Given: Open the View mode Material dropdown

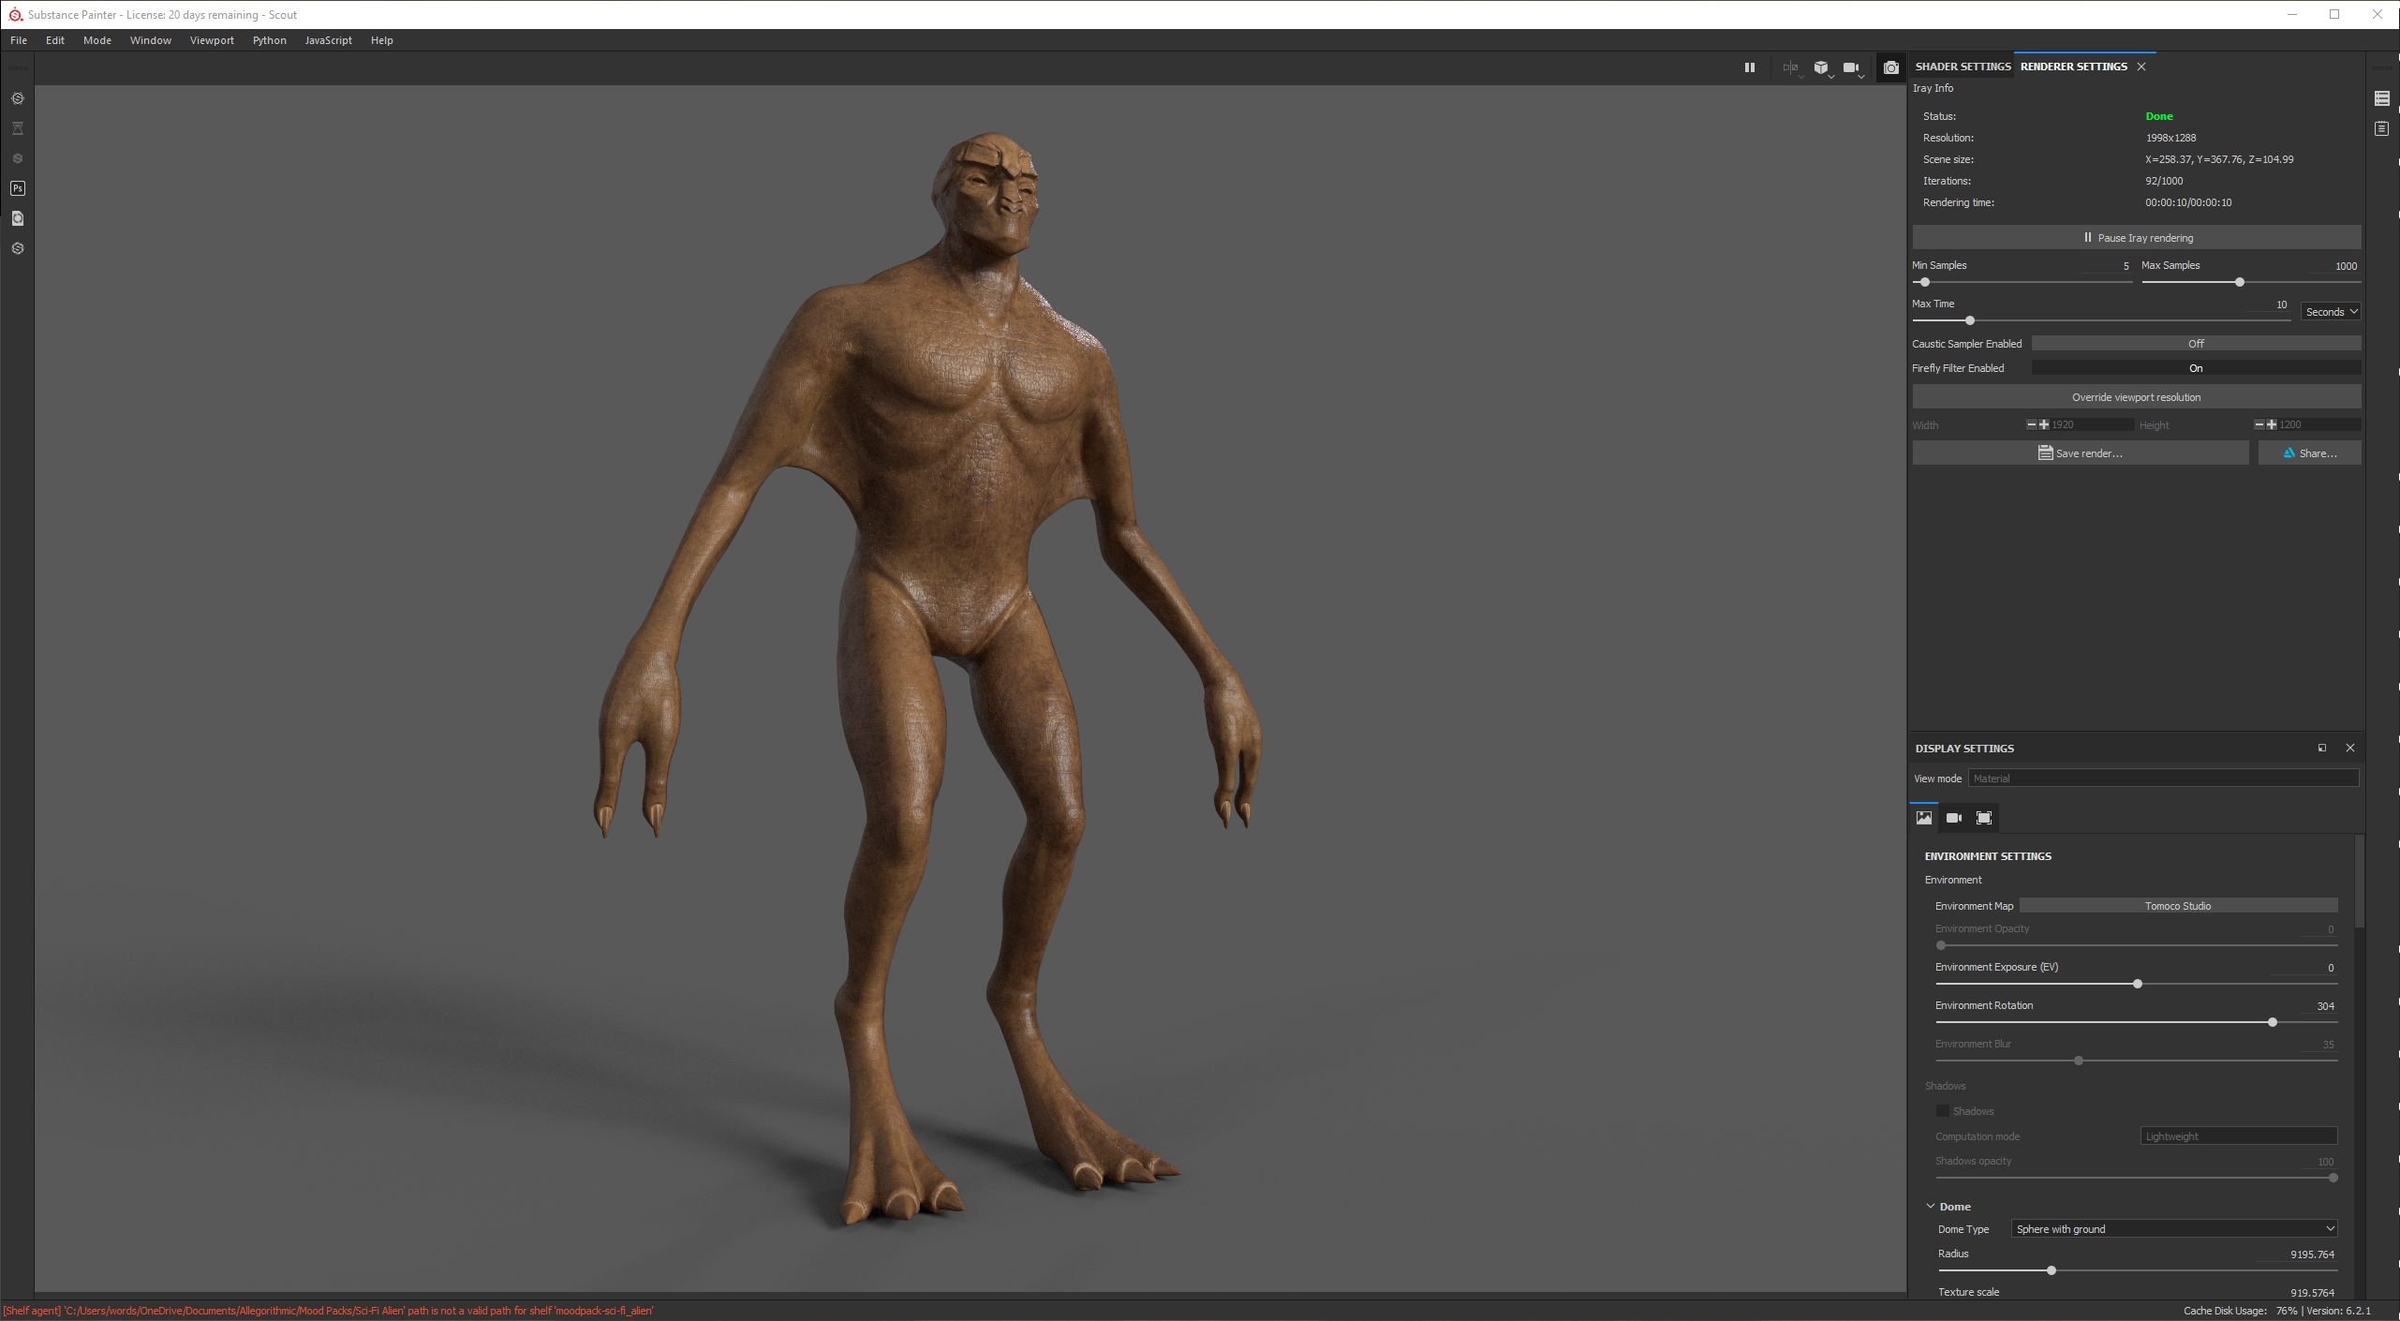Looking at the screenshot, I should (2163, 779).
